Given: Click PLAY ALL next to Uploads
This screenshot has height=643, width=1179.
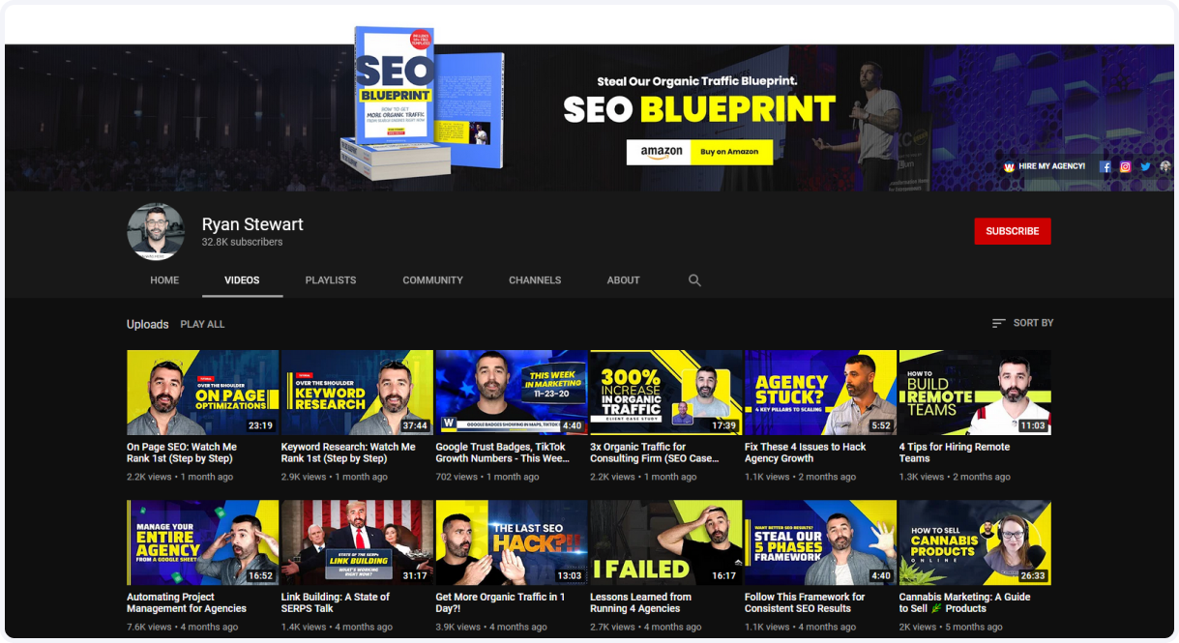Looking at the screenshot, I should (202, 324).
